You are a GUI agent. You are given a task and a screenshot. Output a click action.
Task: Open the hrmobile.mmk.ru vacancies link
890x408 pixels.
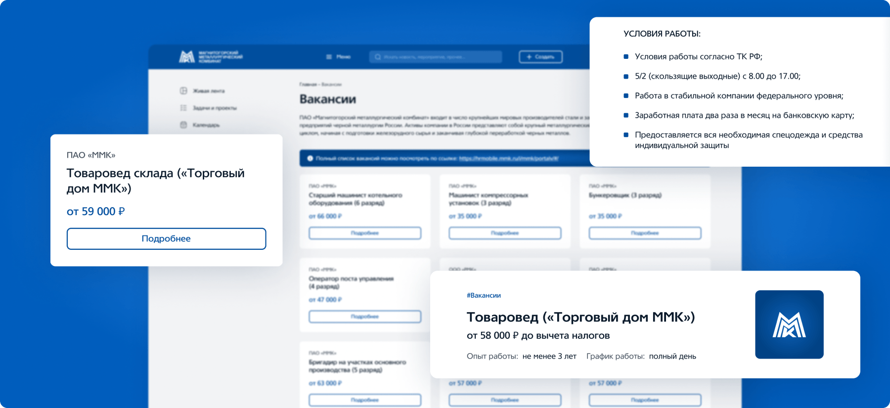pos(509,158)
